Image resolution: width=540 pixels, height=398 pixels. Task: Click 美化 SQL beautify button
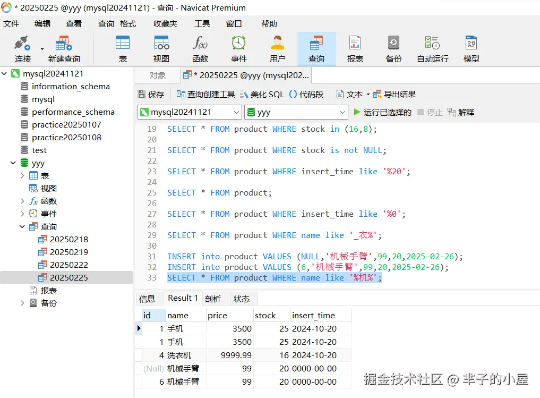click(262, 94)
